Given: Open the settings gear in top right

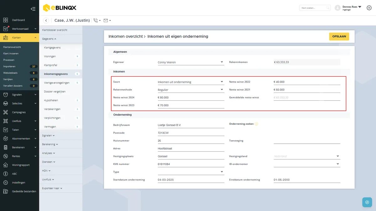Looking at the screenshot, I should [x=369, y=8].
